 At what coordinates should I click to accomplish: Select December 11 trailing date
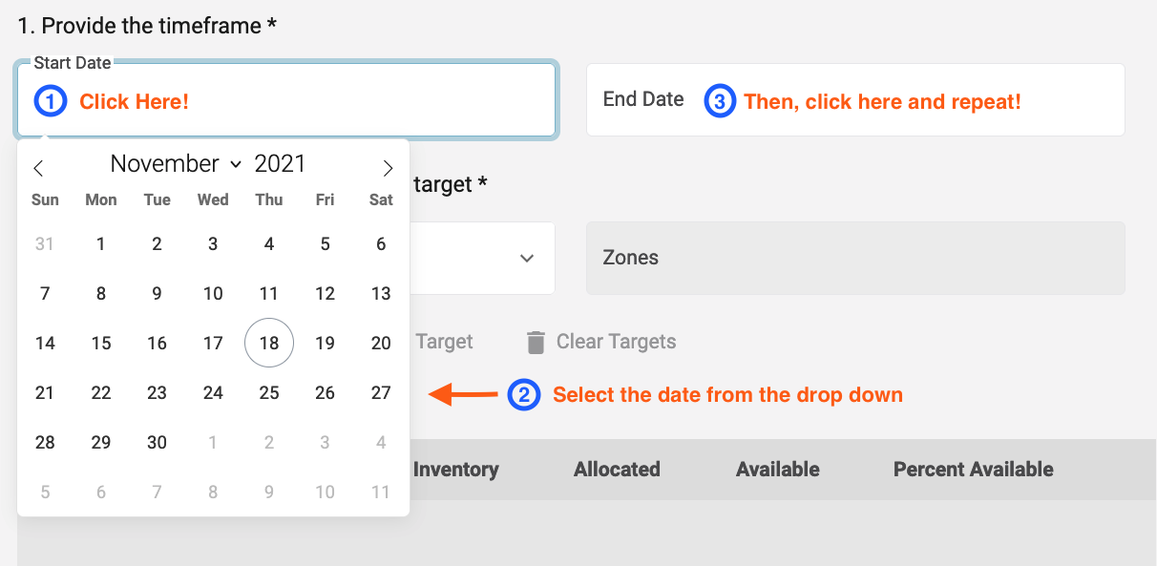381,493
